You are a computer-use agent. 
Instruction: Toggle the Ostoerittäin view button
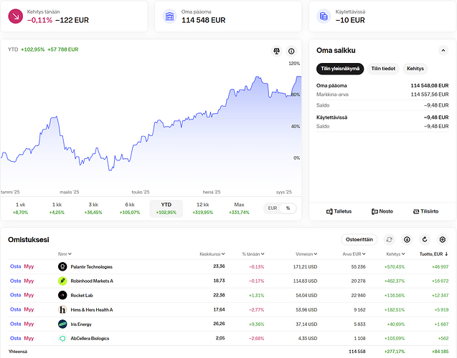(359, 240)
